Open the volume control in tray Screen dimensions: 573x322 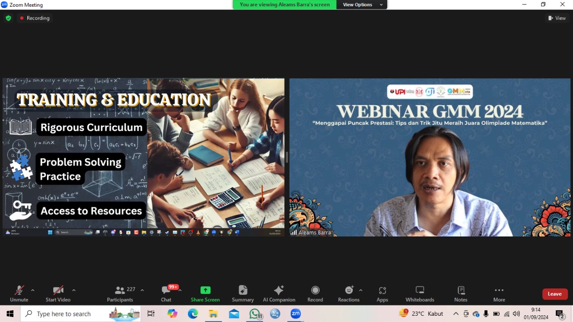(517, 314)
